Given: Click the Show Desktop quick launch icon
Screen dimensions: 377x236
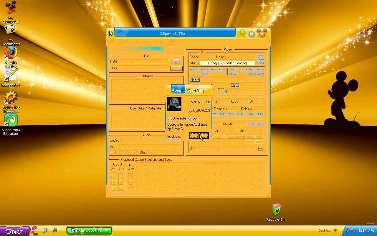Looking at the screenshot, I should [45, 230].
